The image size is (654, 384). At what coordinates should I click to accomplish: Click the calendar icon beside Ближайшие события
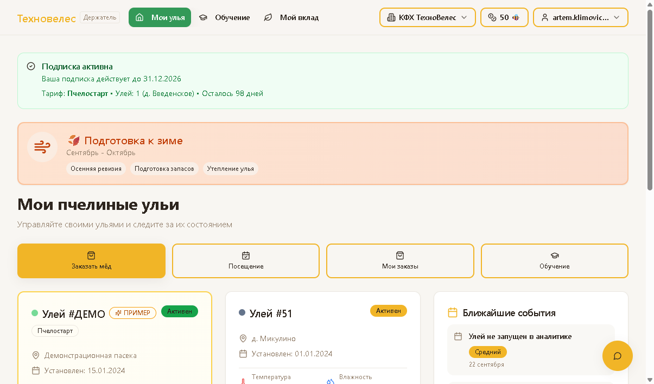click(453, 312)
